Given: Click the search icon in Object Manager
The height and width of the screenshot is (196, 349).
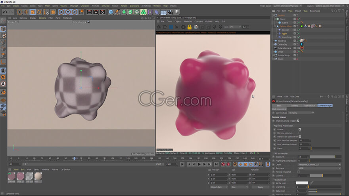Looking at the screenshot, I should click(x=332, y=11).
